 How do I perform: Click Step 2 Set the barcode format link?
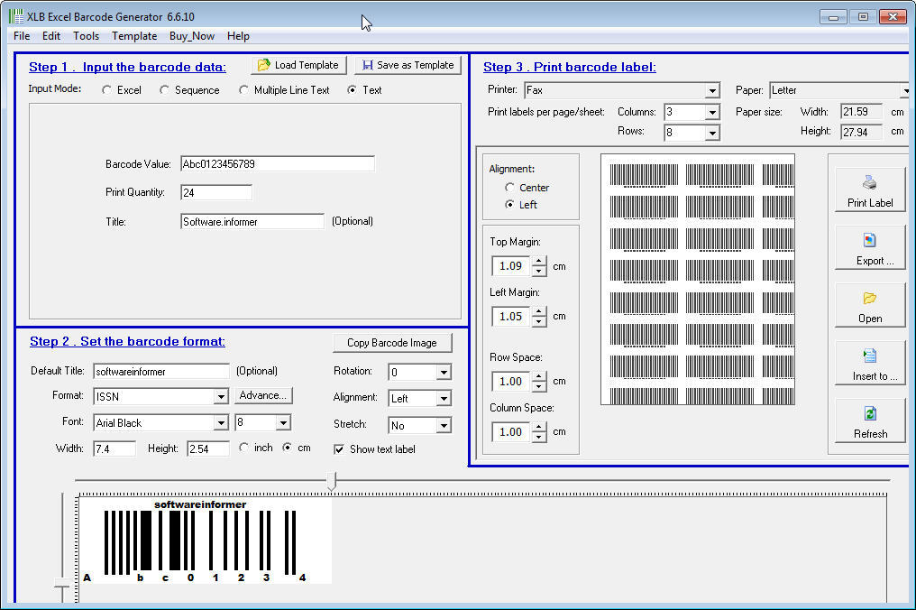pos(127,342)
